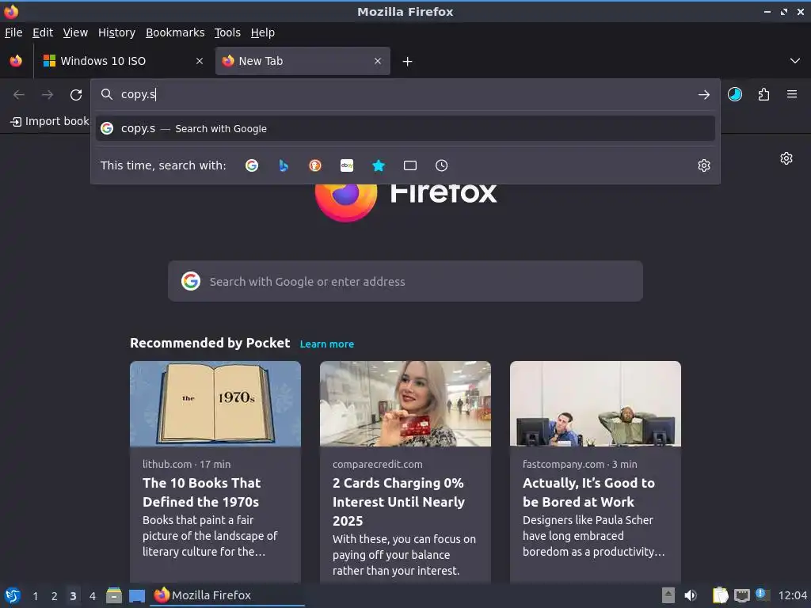Screen dimensions: 811x608
Task: Search in open Tabs icon
Action: [x=410, y=165]
